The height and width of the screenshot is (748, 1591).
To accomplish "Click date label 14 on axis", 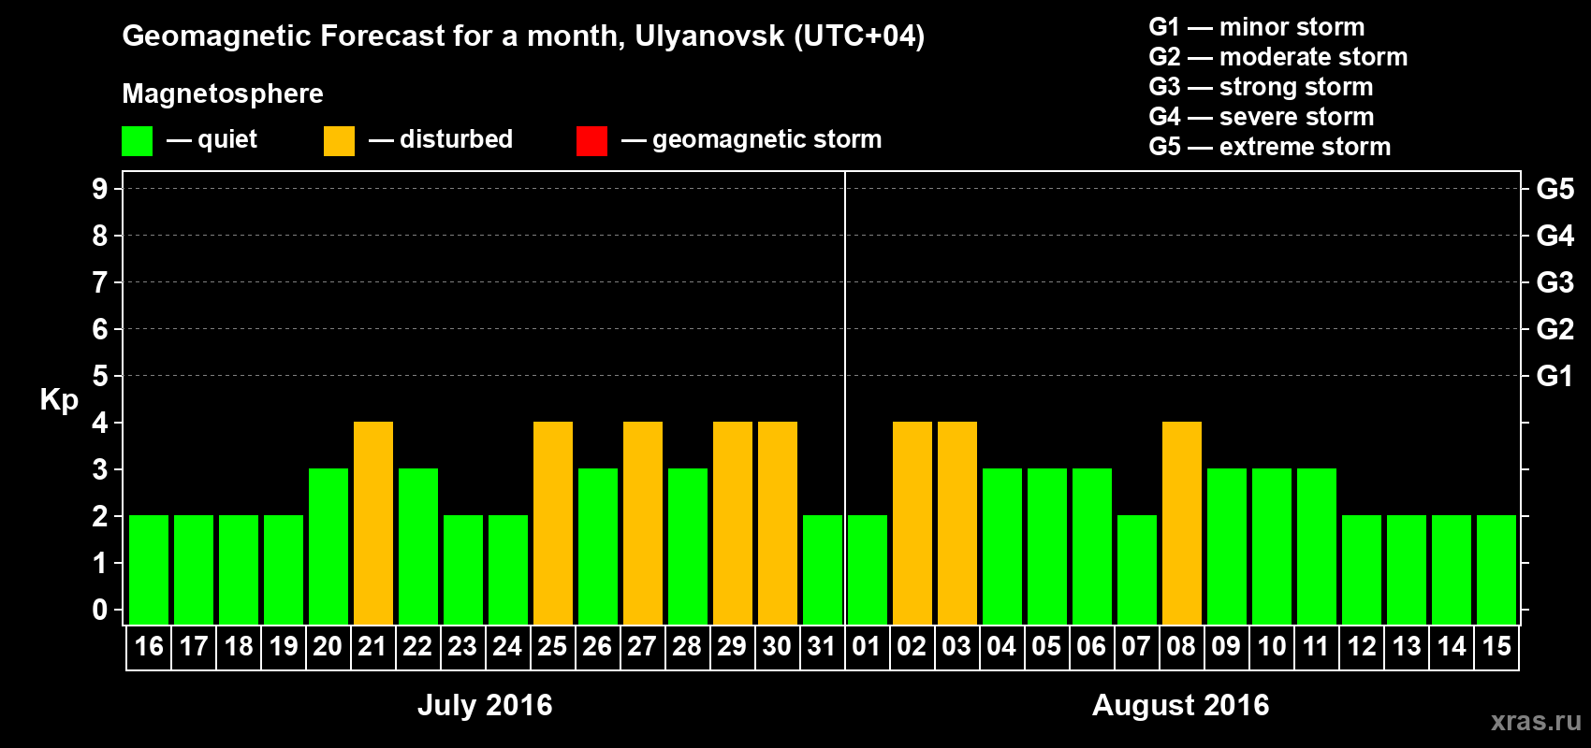I will click(x=1452, y=647).
